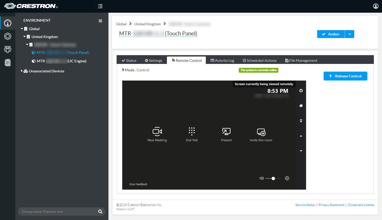The width and height of the screenshot is (382, 220).
Task: Open the user account profile icon
Action: click(x=376, y=6)
